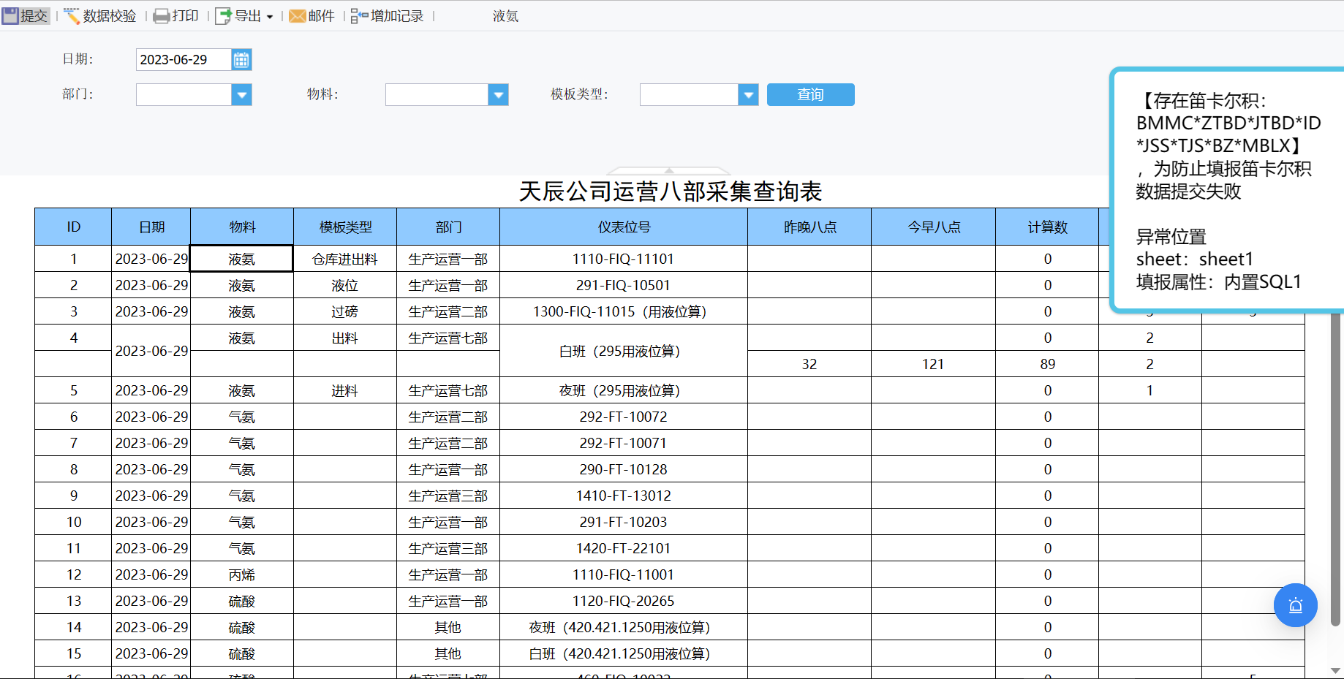Image resolution: width=1344 pixels, height=679 pixels.
Task: Select the 液氨 cell in row 1
Action: coord(241,259)
